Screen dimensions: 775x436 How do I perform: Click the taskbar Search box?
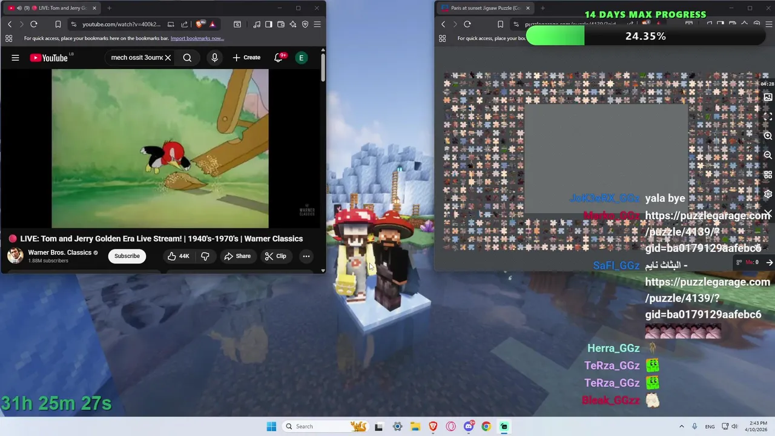pyautogui.click(x=326, y=426)
